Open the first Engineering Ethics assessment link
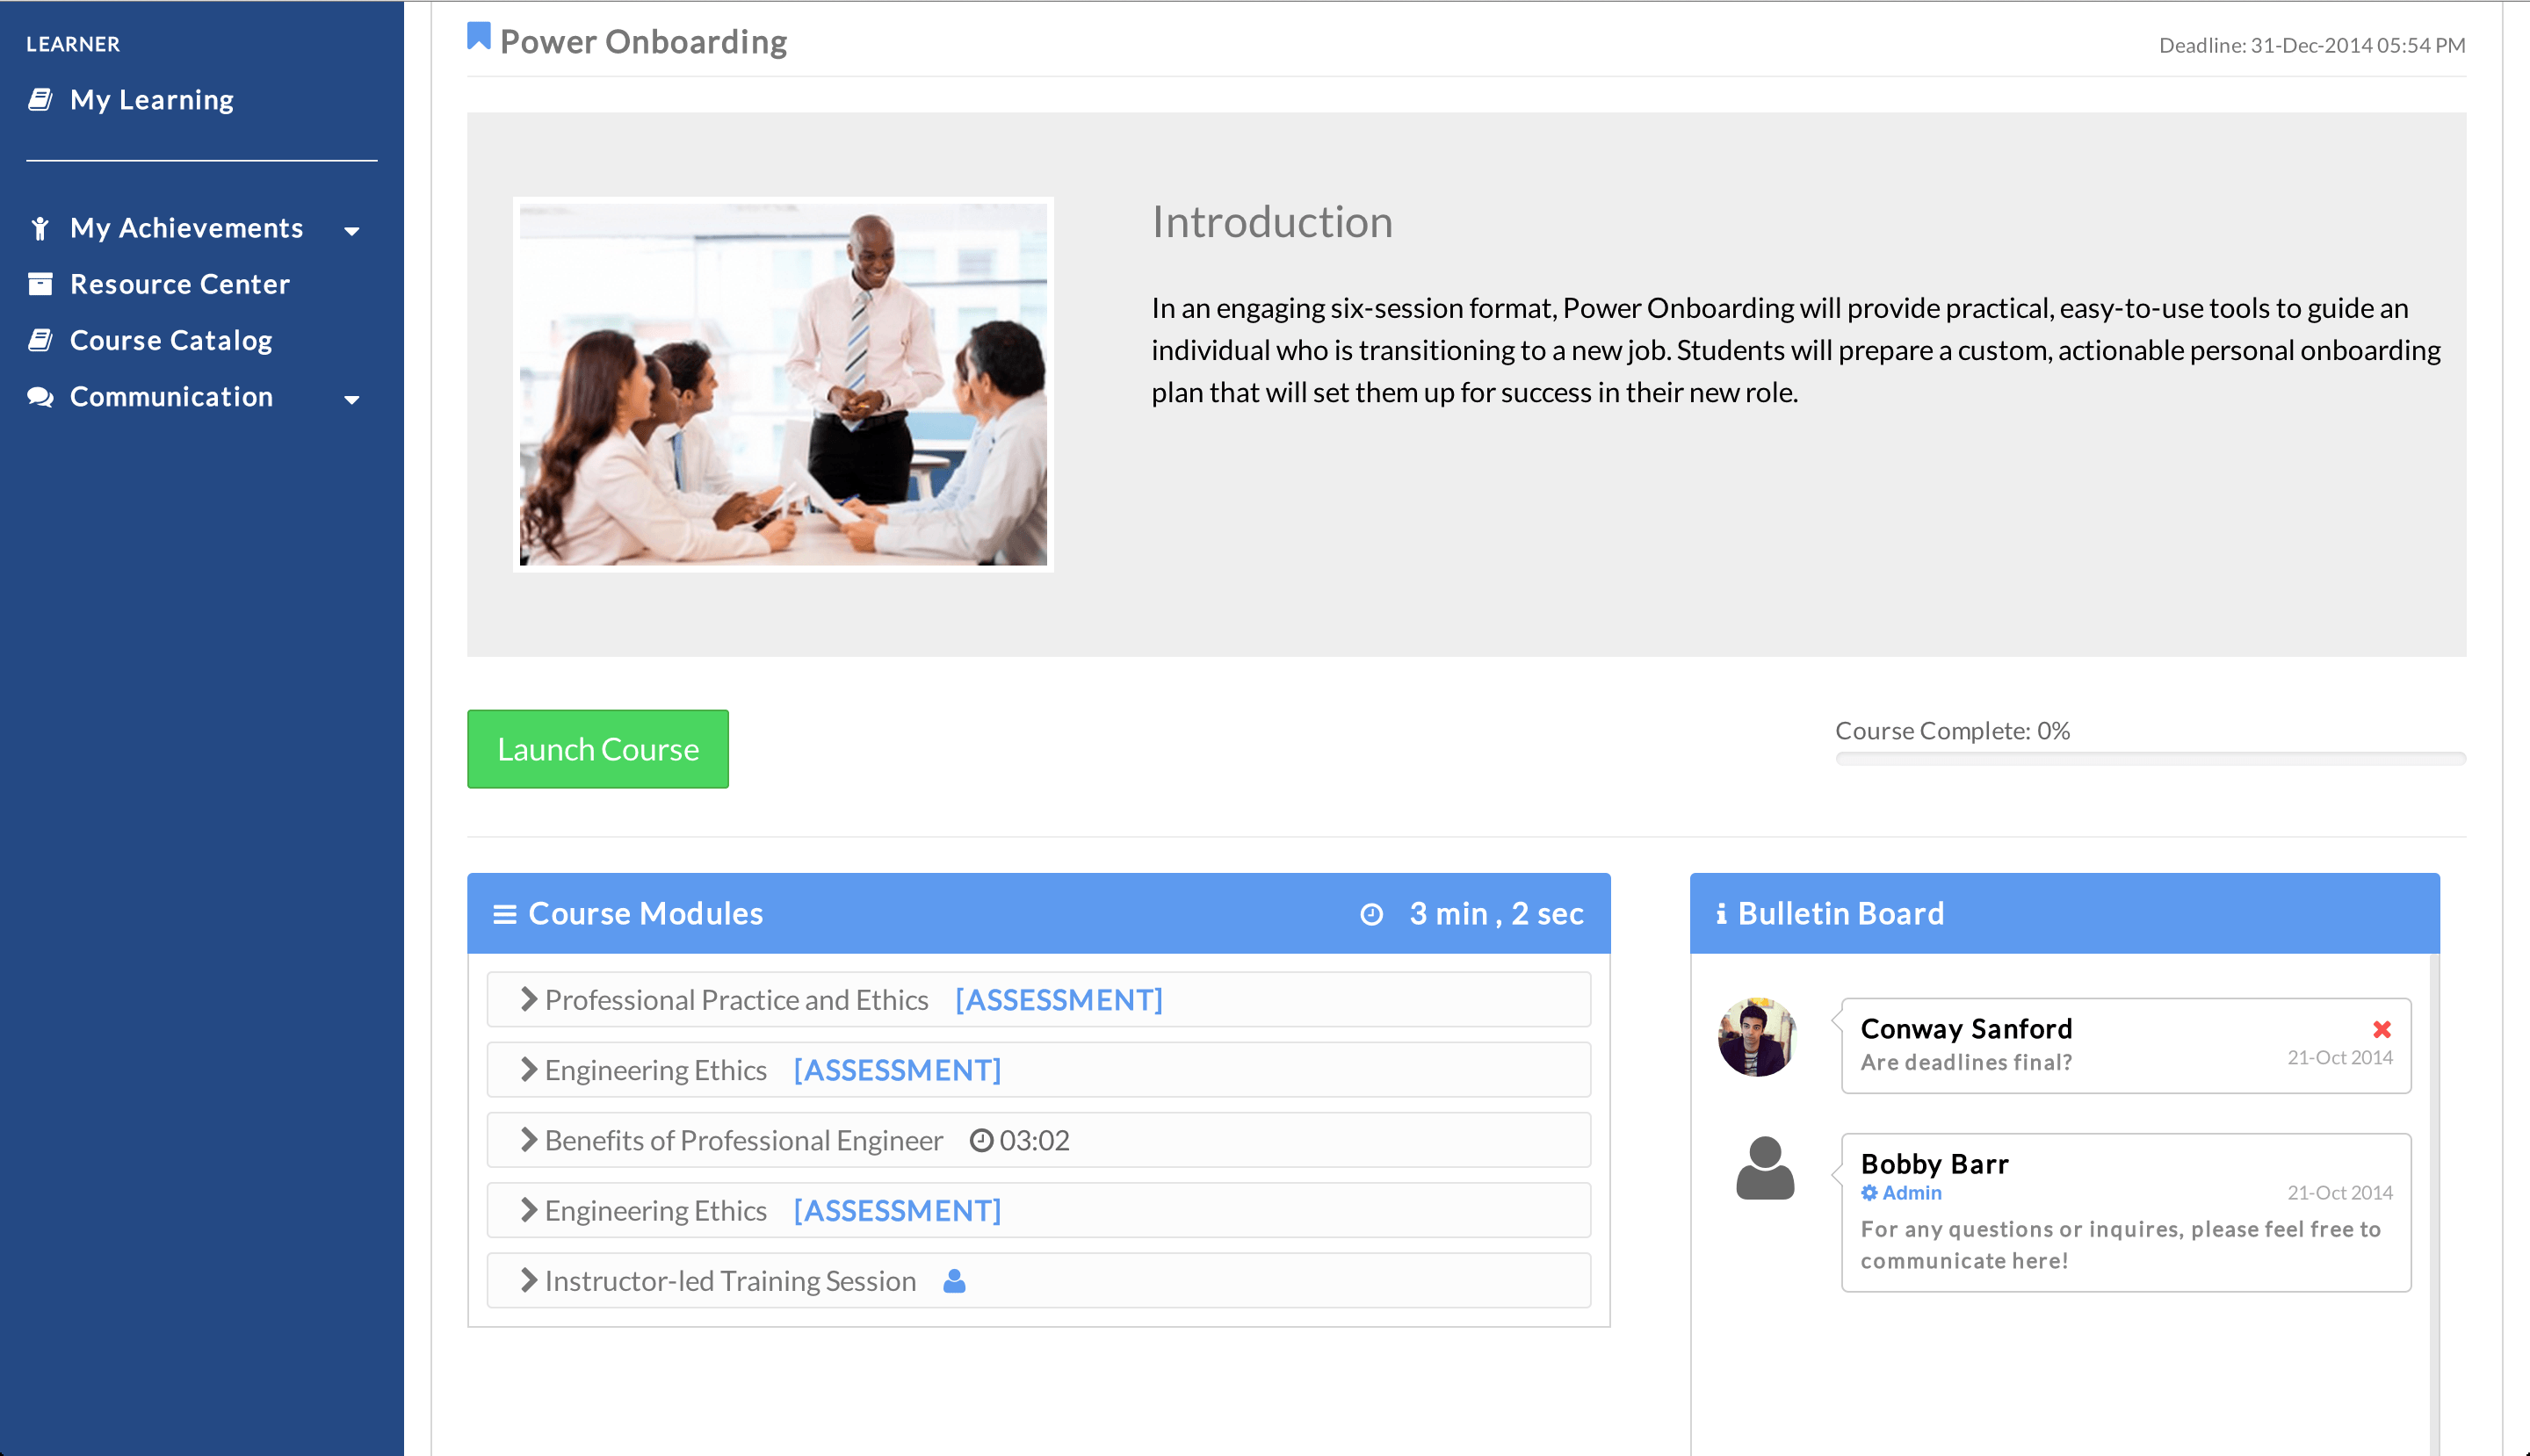Image resolution: width=2530 pixels, height=1456 pixels. 897,1070
